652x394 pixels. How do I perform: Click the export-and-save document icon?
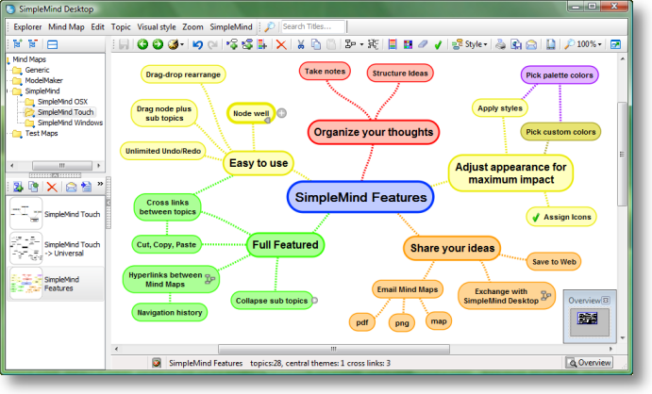516,44
